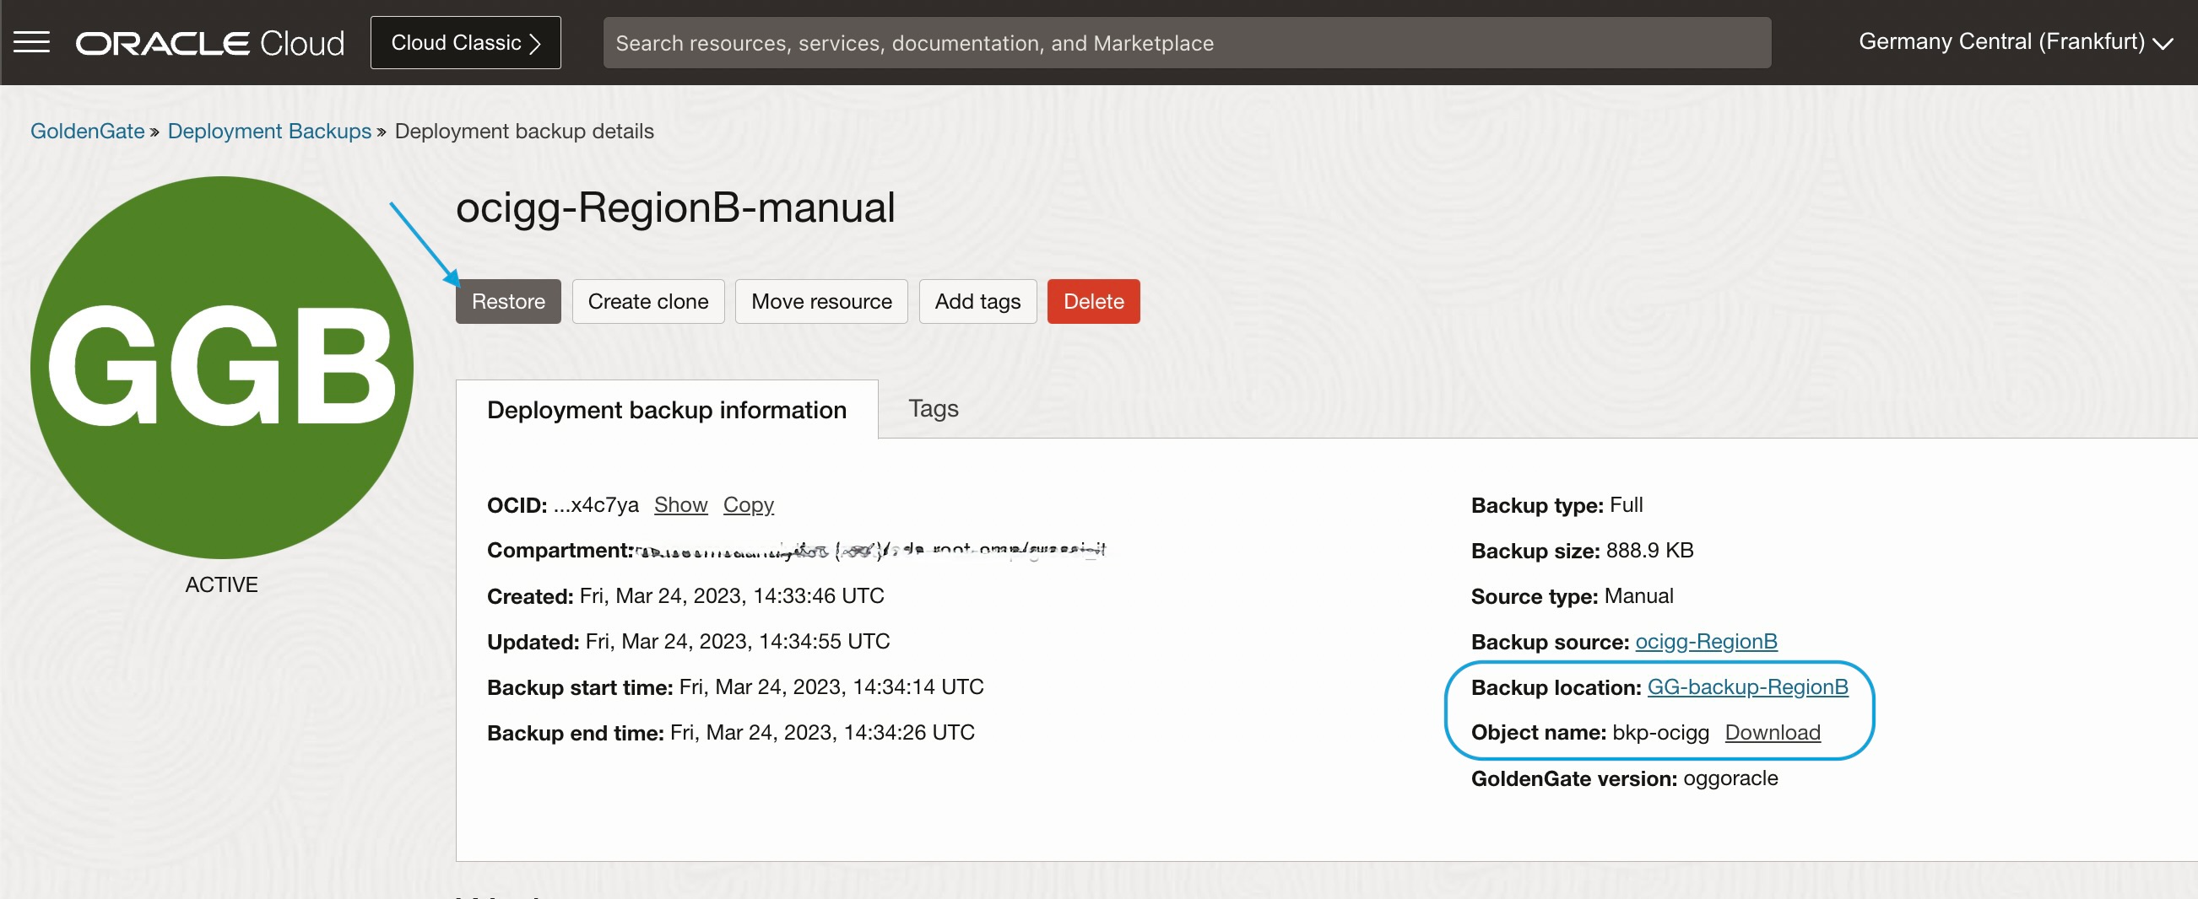
Task: Open backup source ocigg-RegionB link
Action: coord(1706,641)
